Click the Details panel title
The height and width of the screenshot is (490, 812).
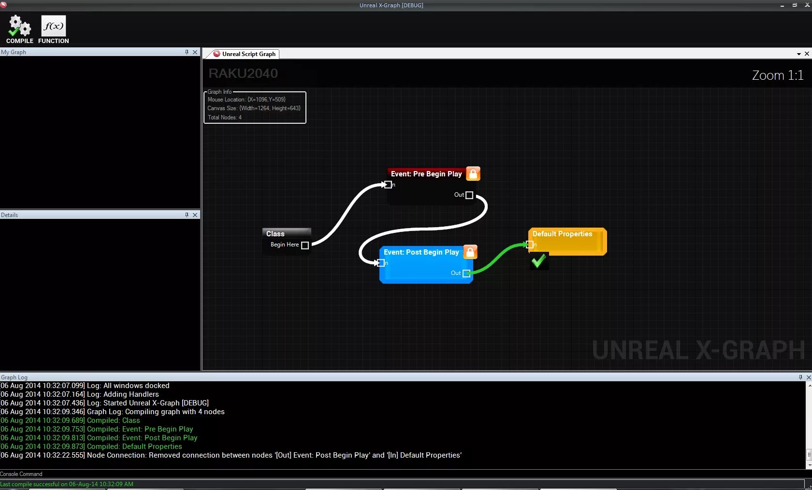(9, 215)
